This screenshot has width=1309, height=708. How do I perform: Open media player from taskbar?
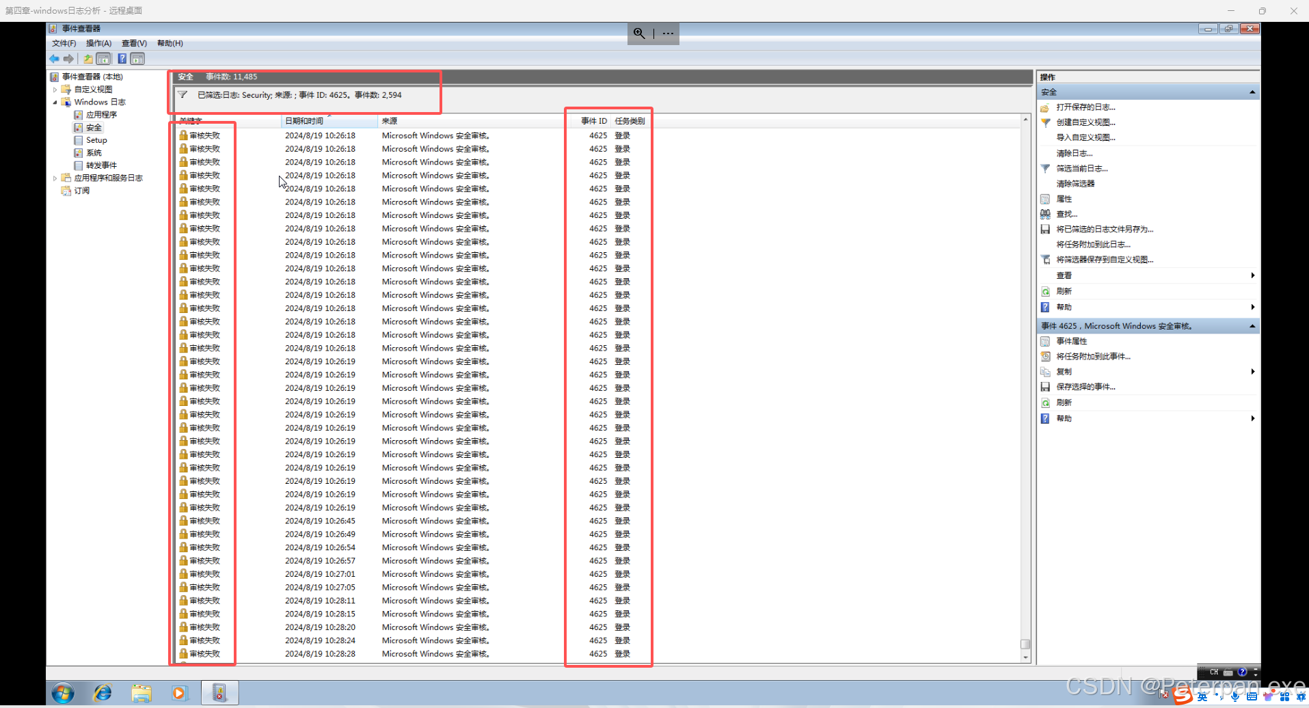tap(178, 693)
